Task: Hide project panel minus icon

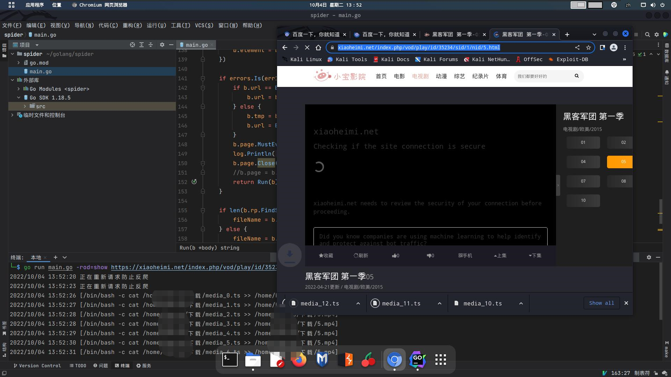Action: coord(171,45)
